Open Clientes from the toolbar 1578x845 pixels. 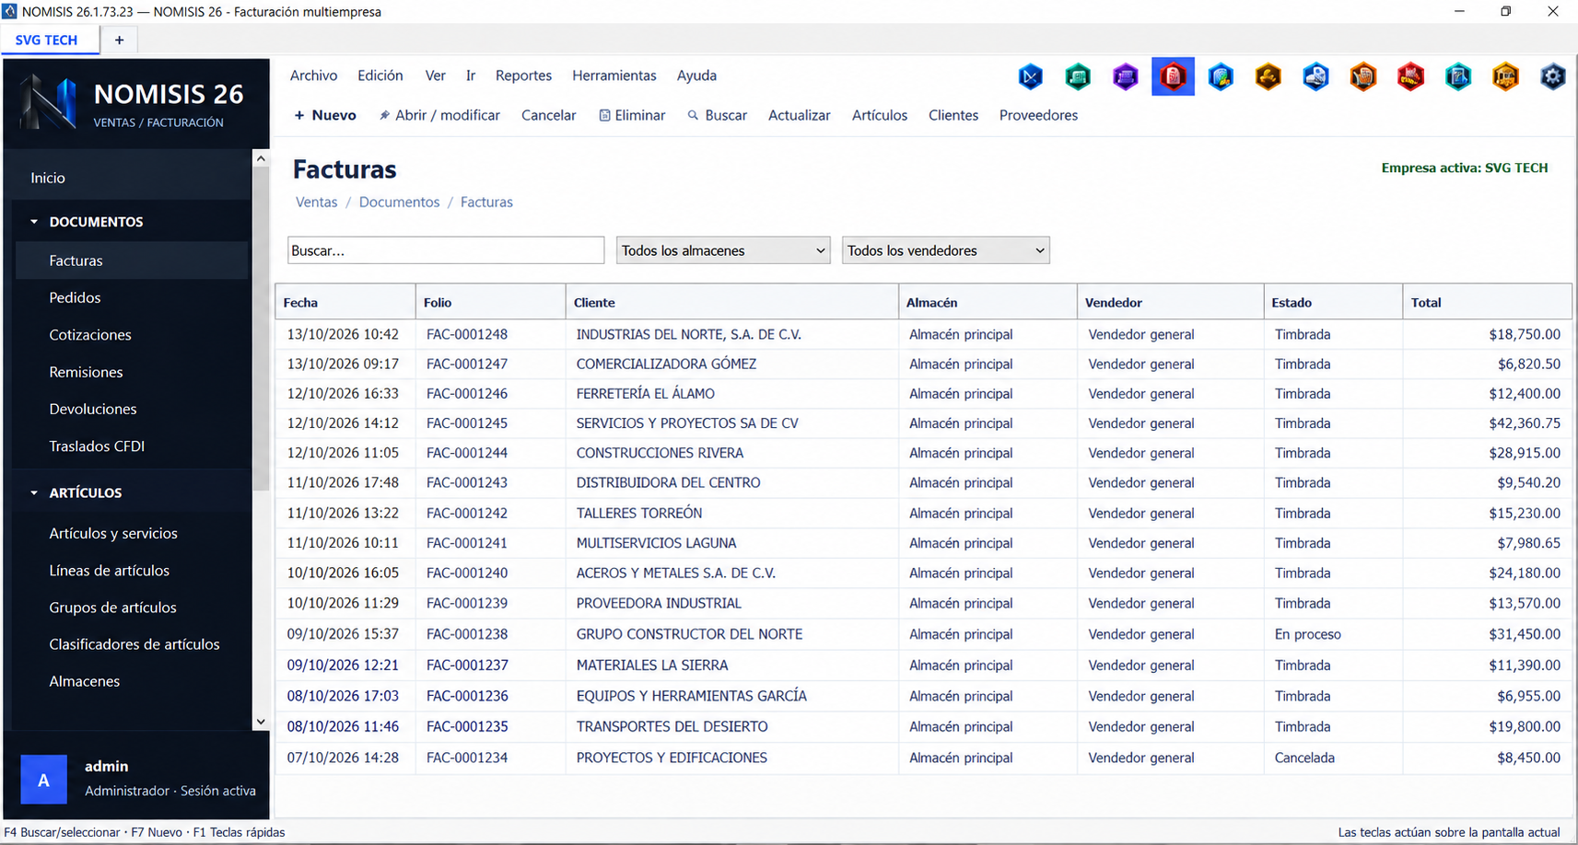[x=953, y=115]
